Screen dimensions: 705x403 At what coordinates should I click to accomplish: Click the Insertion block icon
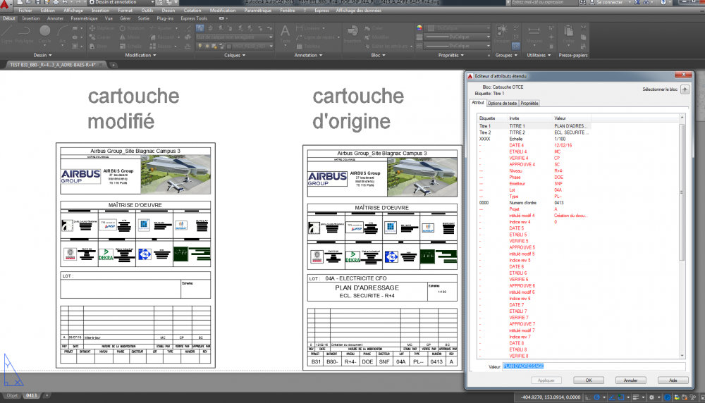(352, 34)
